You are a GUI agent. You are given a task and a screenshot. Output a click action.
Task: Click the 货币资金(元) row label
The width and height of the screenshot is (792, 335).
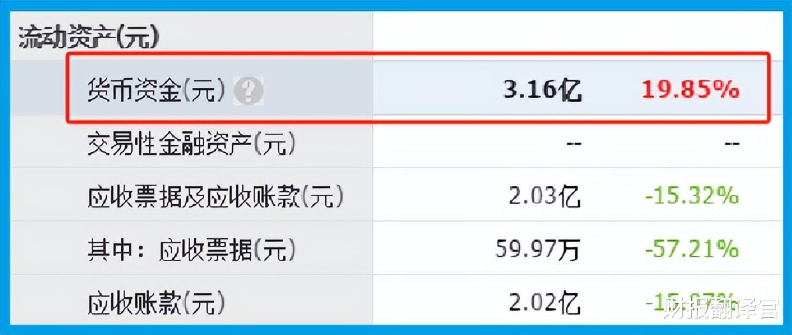click(156, 92)
